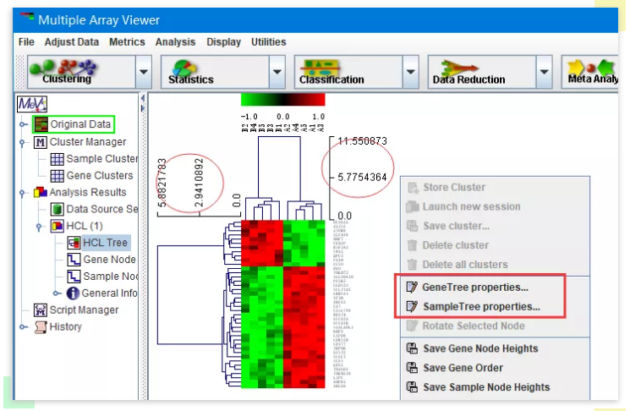Select Original Data in the tree
630x411 pixels.
79,124
